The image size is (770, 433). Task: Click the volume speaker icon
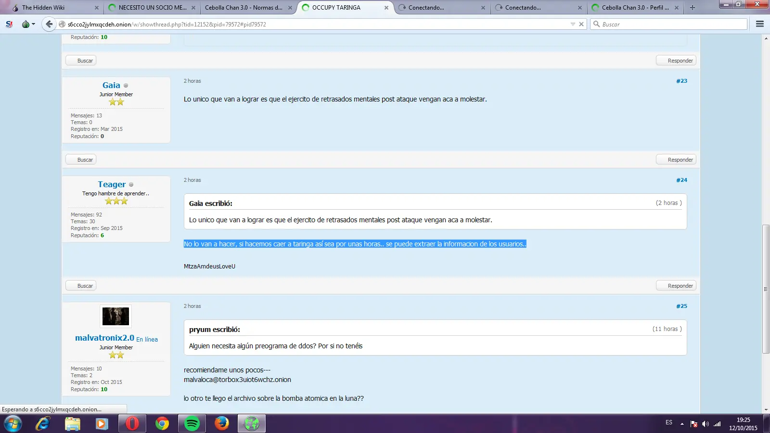click(705, 424)
